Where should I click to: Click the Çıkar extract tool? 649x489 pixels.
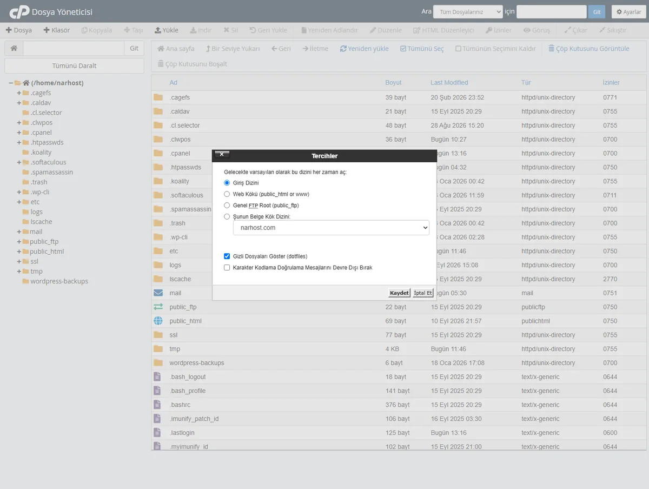click(x=576, y=30)
